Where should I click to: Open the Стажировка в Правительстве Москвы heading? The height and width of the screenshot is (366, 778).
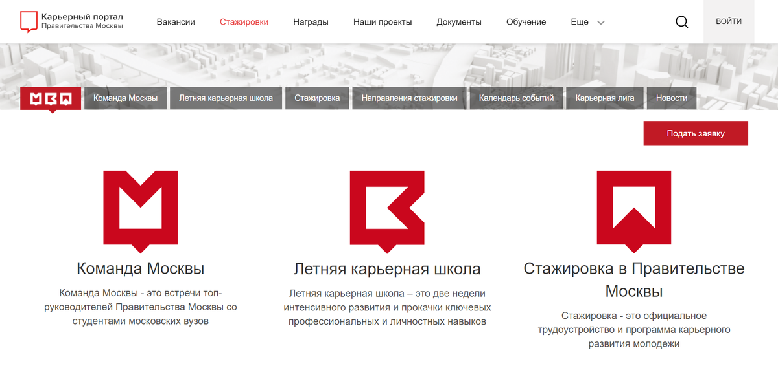[x=634, y=279]
